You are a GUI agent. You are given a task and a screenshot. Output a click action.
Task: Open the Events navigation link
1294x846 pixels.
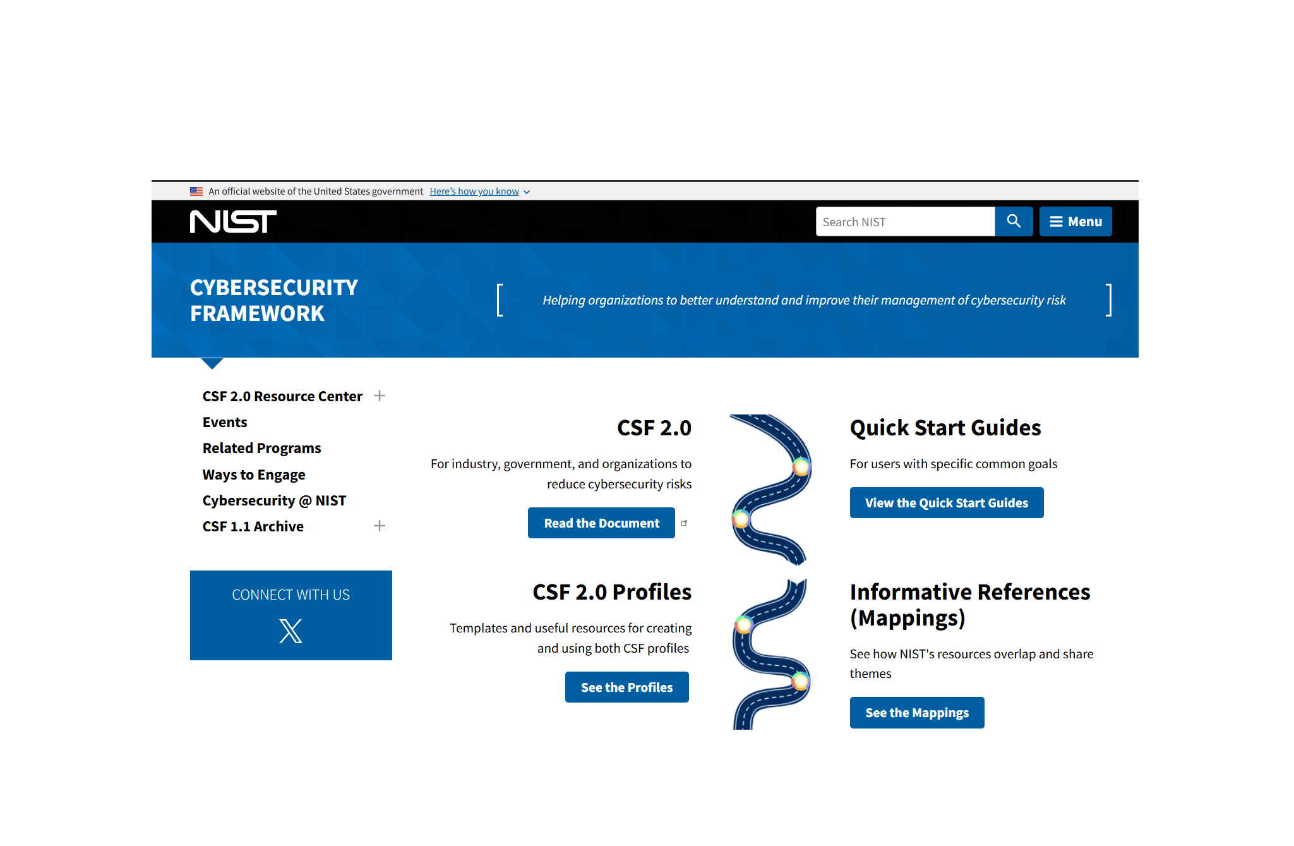tap(224, 422)
